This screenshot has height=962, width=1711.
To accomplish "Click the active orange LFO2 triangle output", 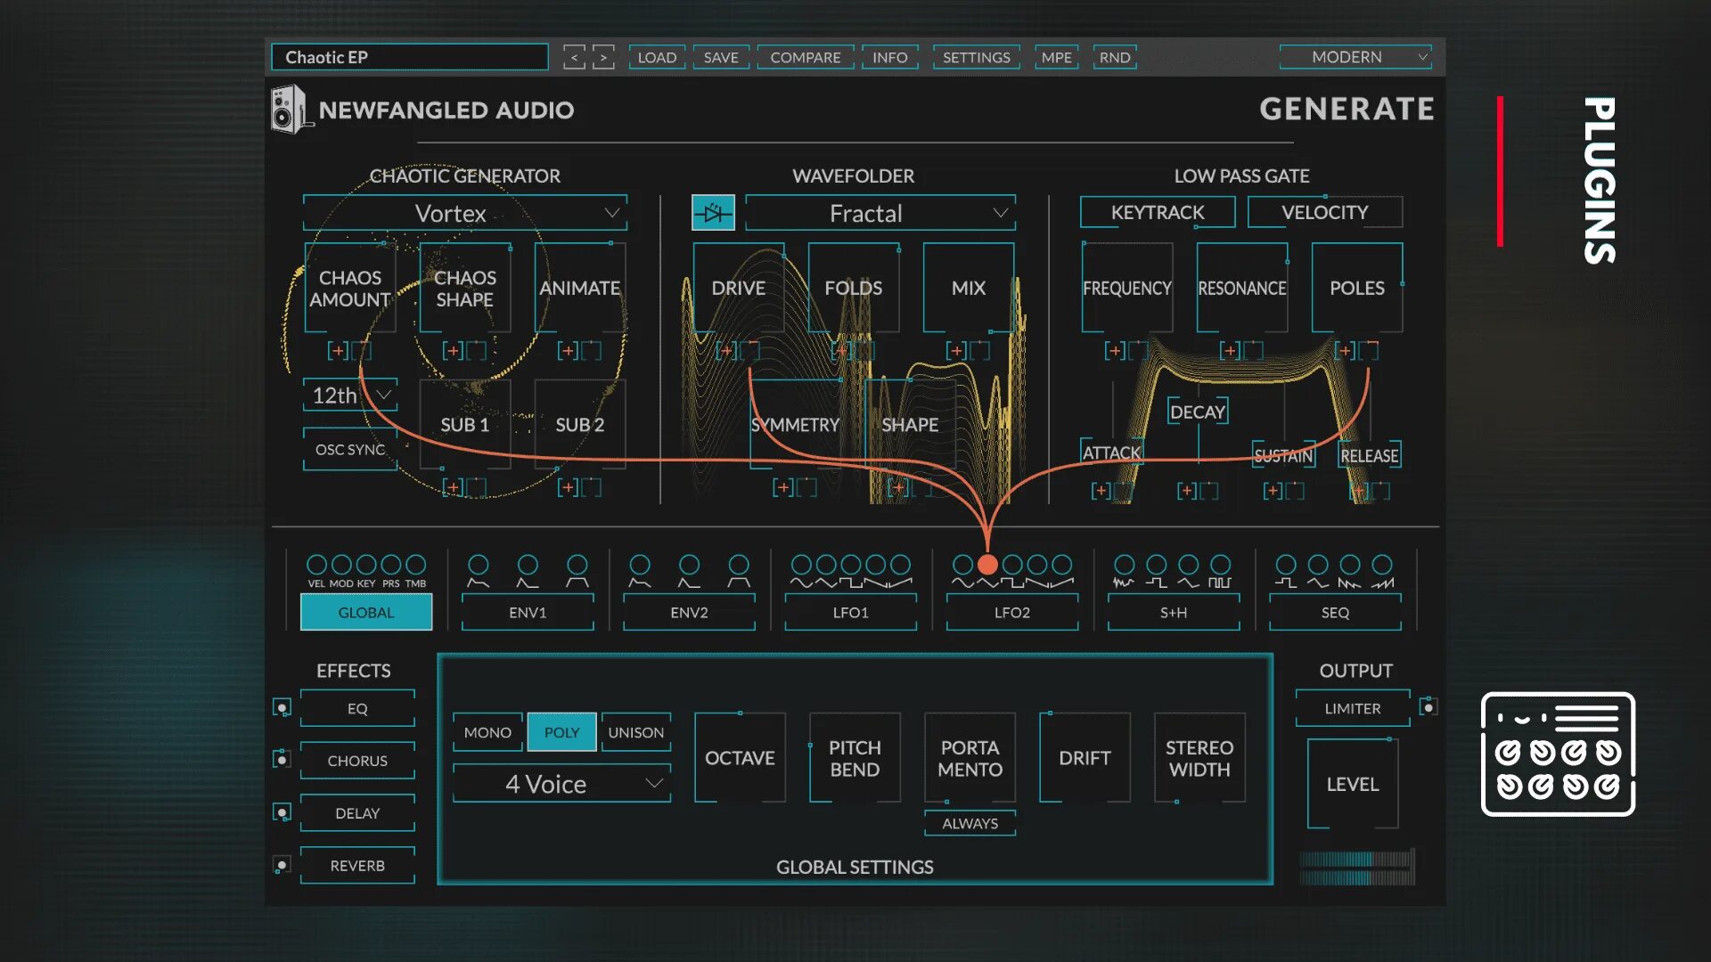I will [x=987, y=565].
